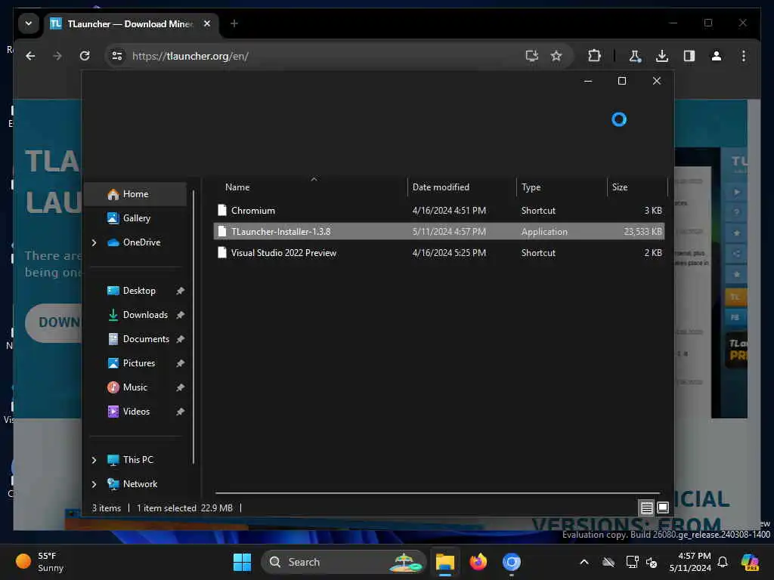This screenshot has height=580, width=774.
Task: Open Chrome three-dot menu
Action: 744,56
